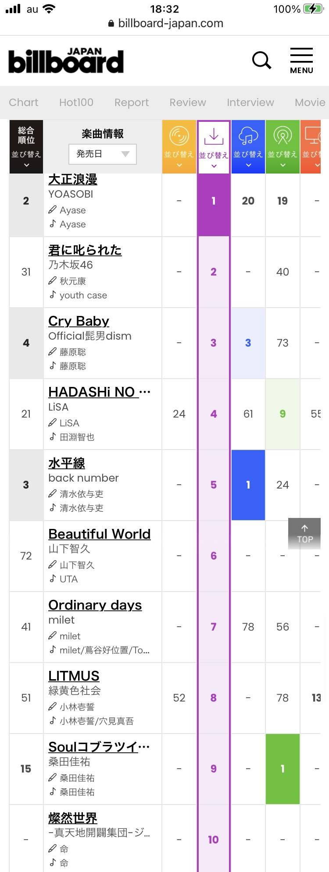The width and height of the screenshot is (329, 872).
Task: Tap the billboard-japan.com address bar
Action: click(x=165, y=23)
